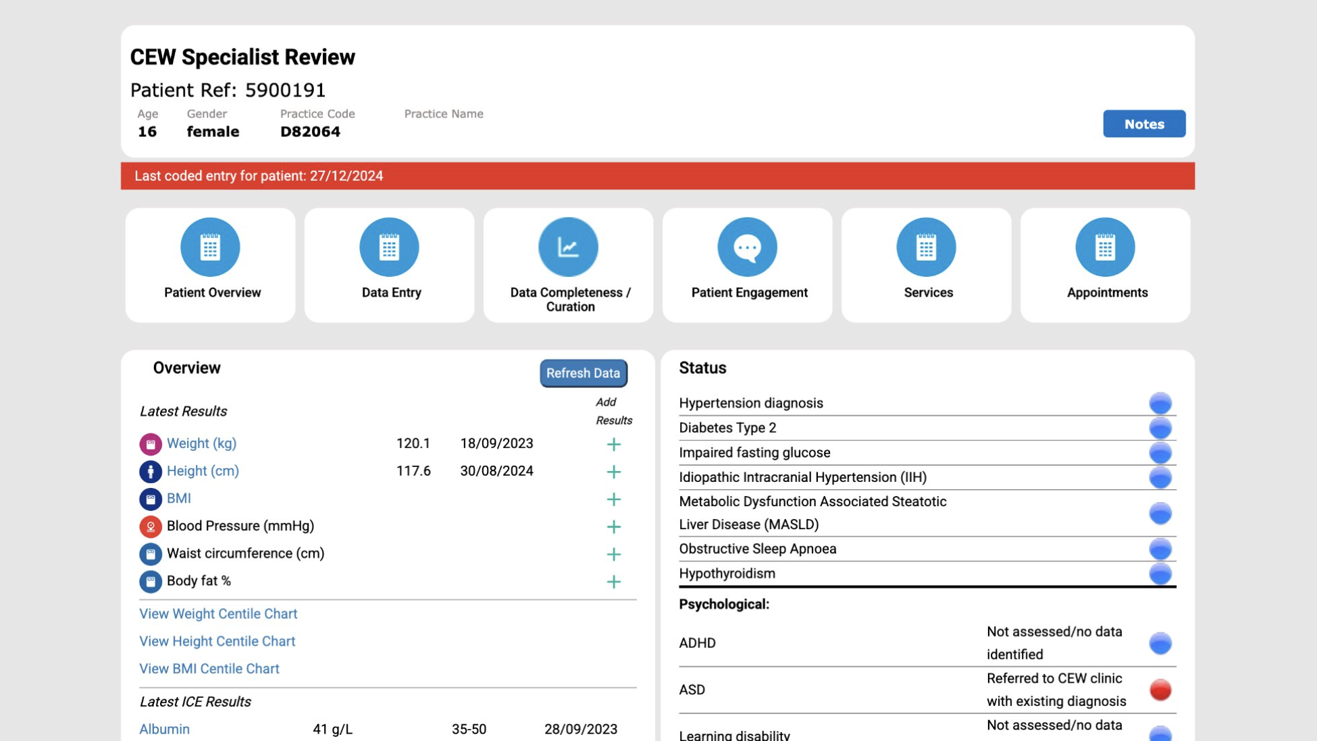Click the Albumin result link
This screenshot has height=741, width=1317.
click(164, 729)
